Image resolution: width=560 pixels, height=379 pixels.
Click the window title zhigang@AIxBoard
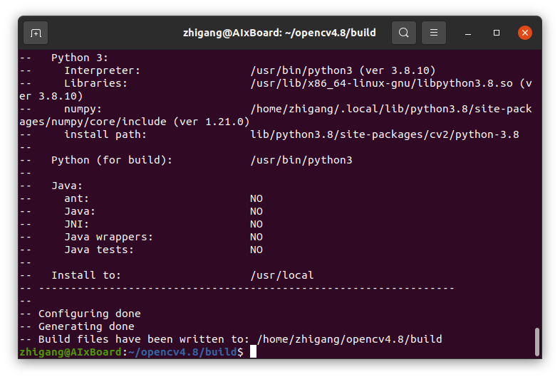(x=279, y=33)
